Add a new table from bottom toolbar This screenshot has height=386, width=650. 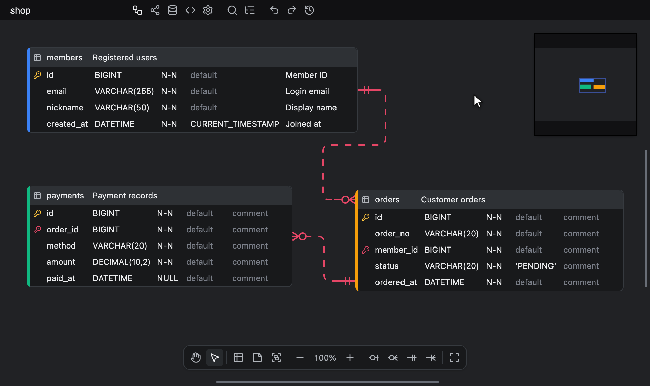238,358
